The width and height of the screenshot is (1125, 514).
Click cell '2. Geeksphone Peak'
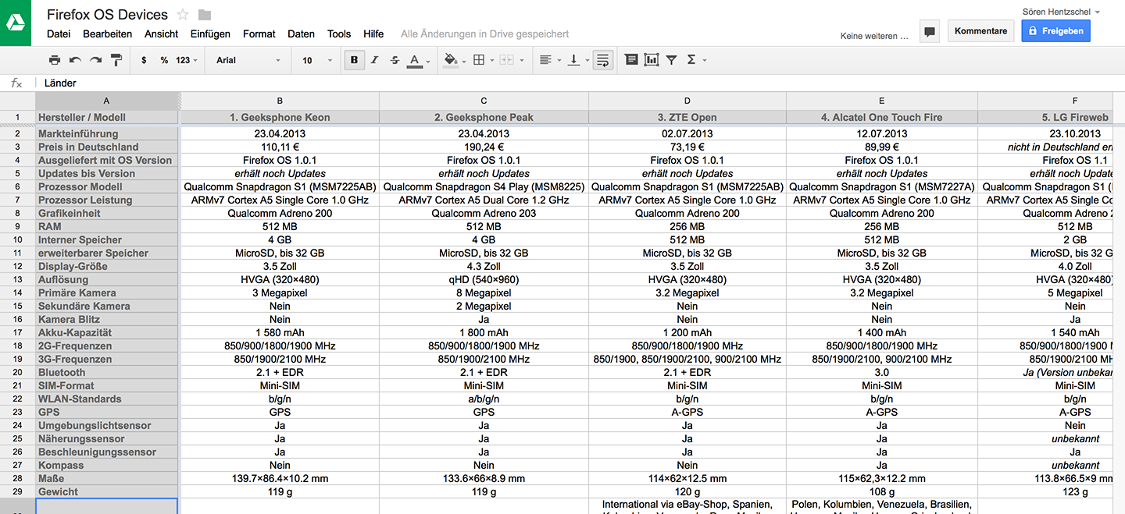[484, 117]
